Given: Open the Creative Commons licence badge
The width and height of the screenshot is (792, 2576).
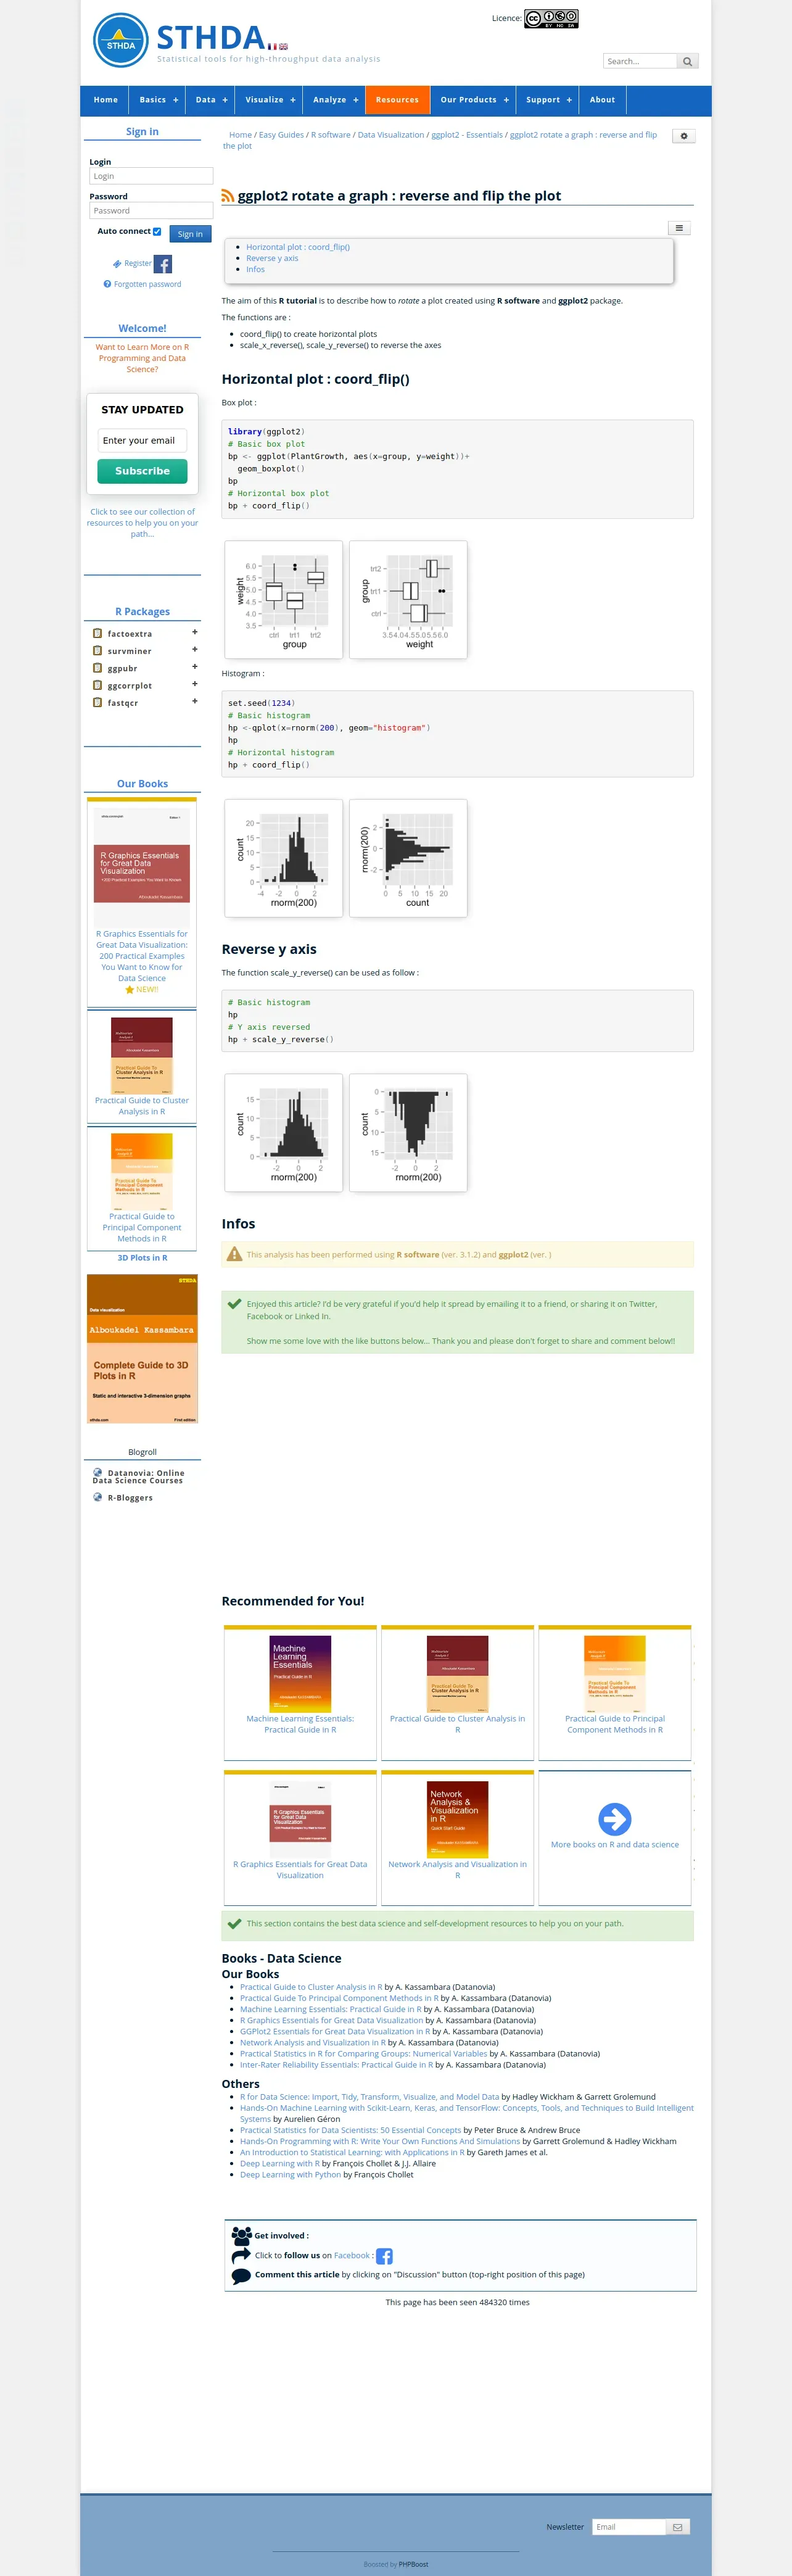Looking at the screenshot, I should [551, 18].
